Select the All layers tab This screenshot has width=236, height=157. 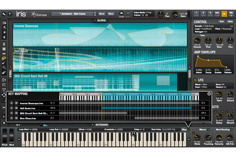[x=224, y=14]
